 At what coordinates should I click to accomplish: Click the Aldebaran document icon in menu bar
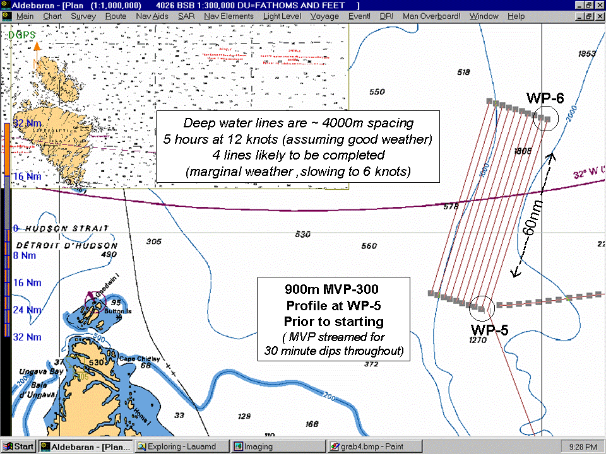(x=6, y=16)
